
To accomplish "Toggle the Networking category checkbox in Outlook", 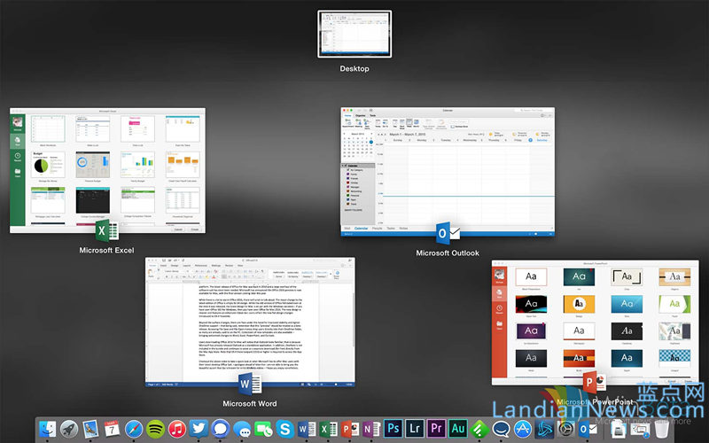I will point(348,191).
